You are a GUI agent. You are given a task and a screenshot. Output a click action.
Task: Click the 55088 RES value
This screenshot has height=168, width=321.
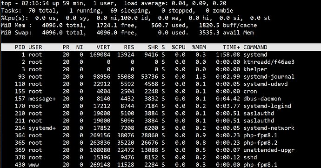[126, 77]
